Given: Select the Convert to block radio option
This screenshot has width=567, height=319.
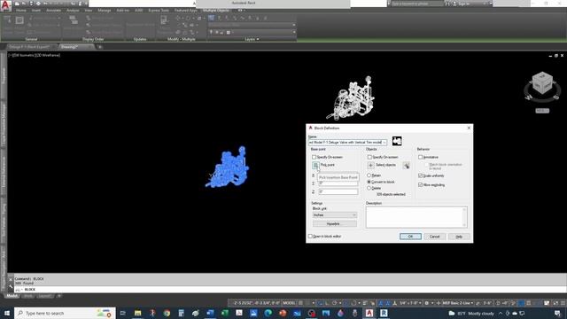Looking at the screenshot, I should click(369, 182).
